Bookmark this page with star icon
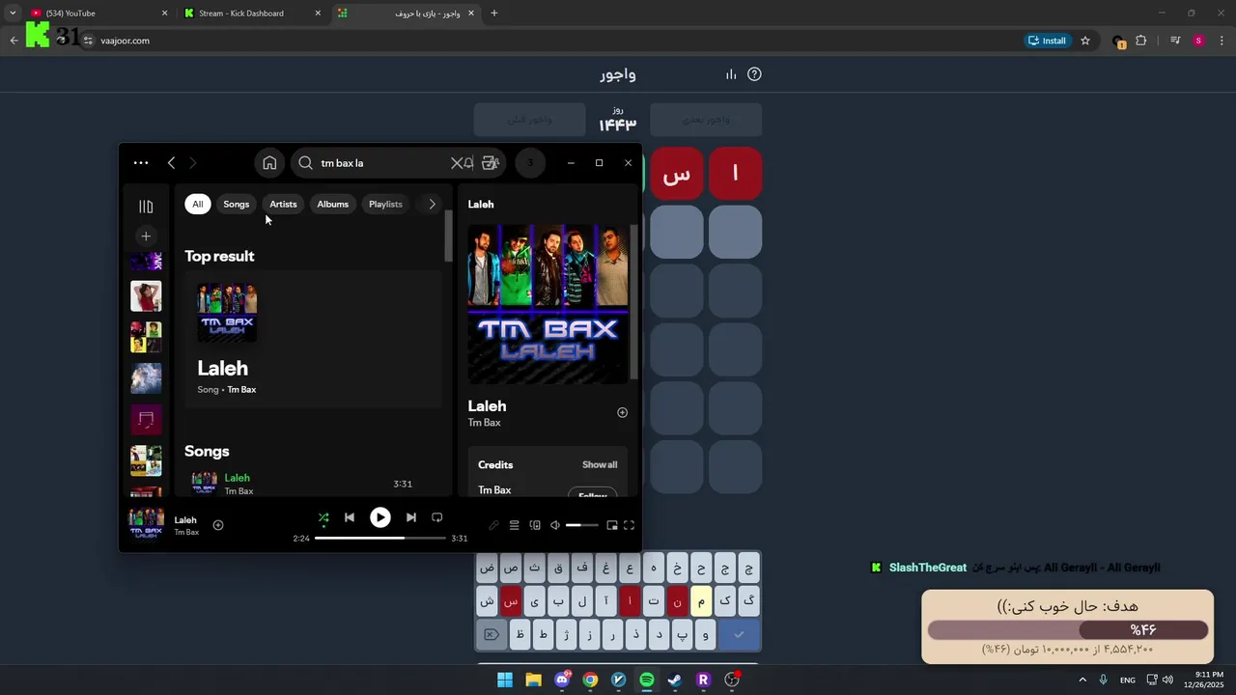 point(1085,41)
